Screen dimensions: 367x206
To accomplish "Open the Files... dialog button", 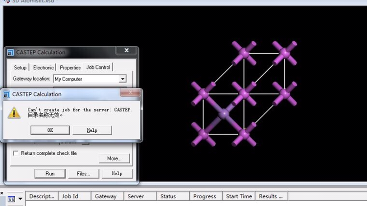I will click(83, 173).
